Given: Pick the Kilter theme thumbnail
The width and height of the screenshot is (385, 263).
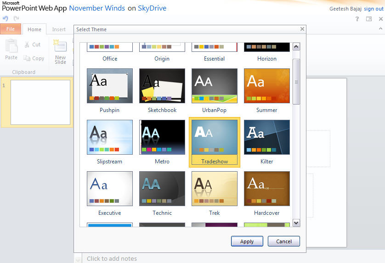Looking at the screenshot, I should 267,137.
